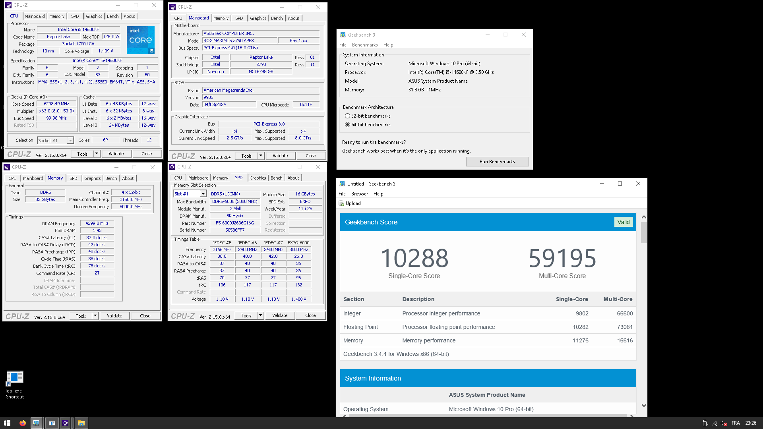
Task: Open File Explorer from the taskbar
Action: click(81, 423)
